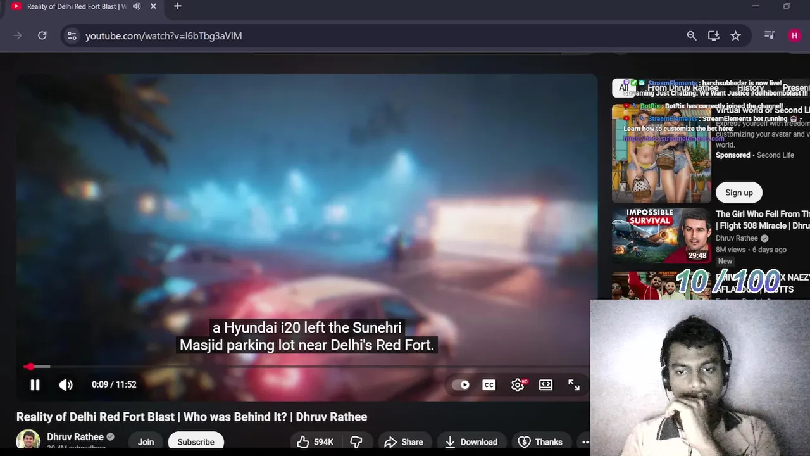The height and width of the screenshot is (456, 810).
Task: Open more actions menu beside Thanks
Action: (585, 442)
